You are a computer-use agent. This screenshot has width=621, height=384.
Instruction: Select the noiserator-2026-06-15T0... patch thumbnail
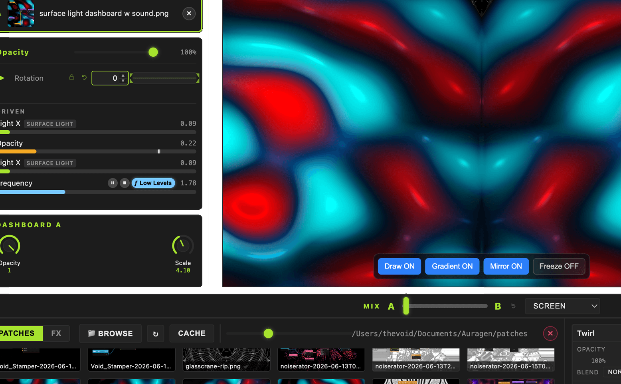(x=510, y=359)
